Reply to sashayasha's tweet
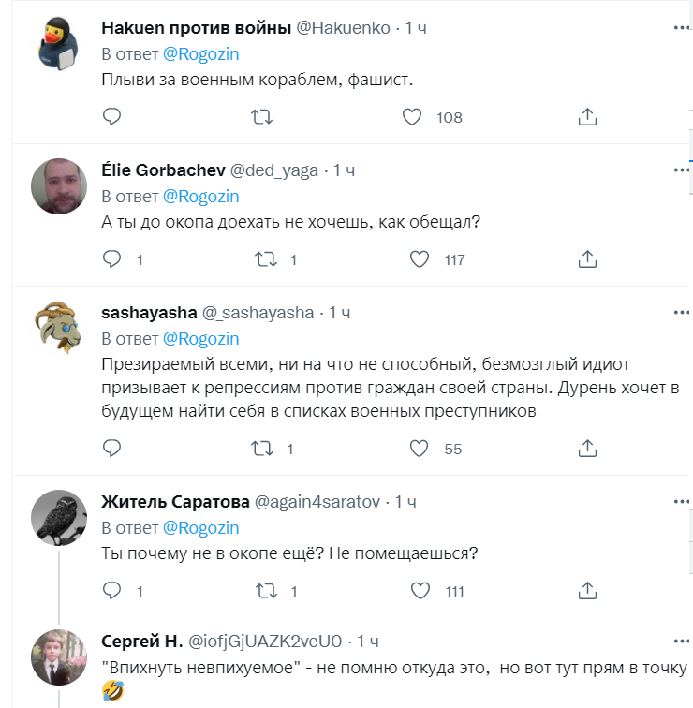This screenshot has height=708, width=693. 111,449
